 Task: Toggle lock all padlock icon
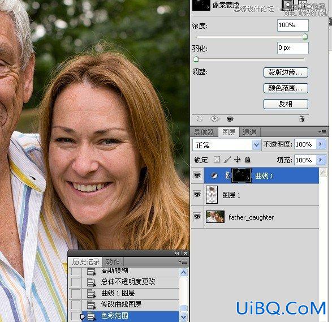(x=247, y=160)
